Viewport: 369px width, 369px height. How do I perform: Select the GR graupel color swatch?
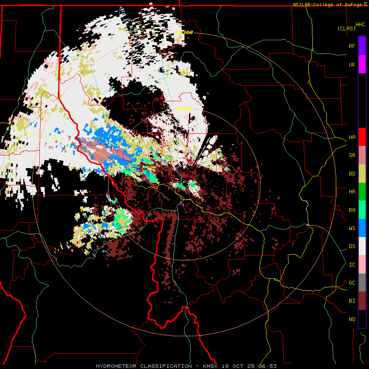click(362, 155)
